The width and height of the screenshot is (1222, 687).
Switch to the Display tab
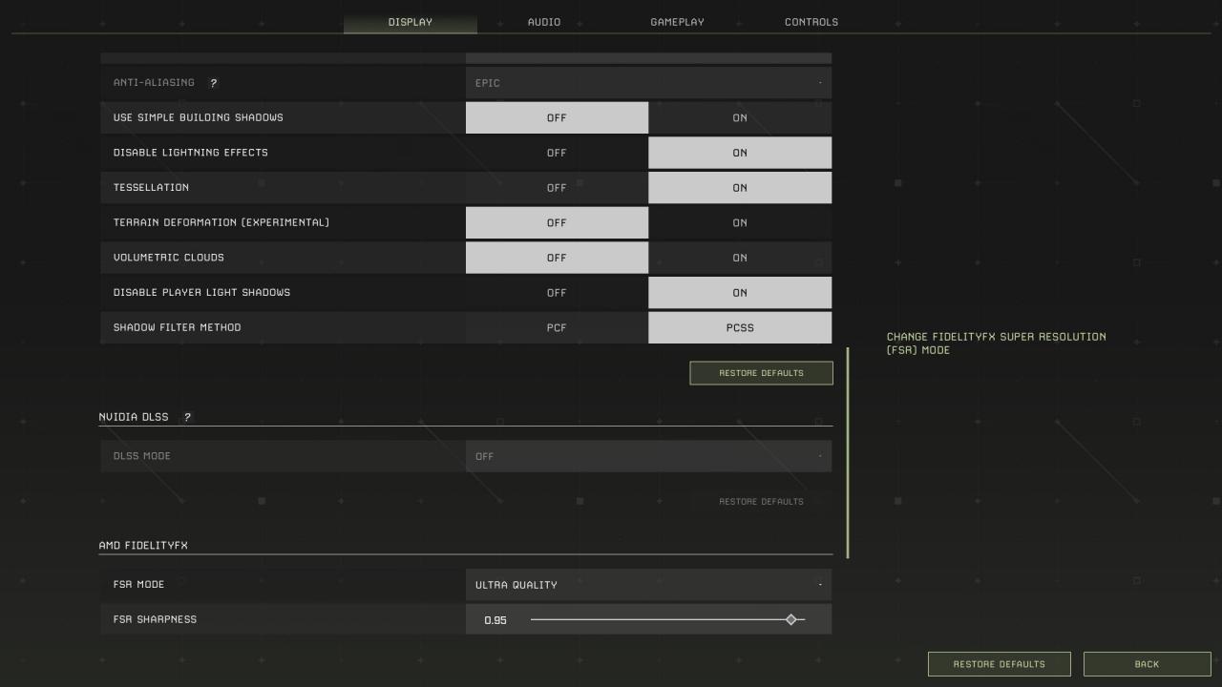411,21
